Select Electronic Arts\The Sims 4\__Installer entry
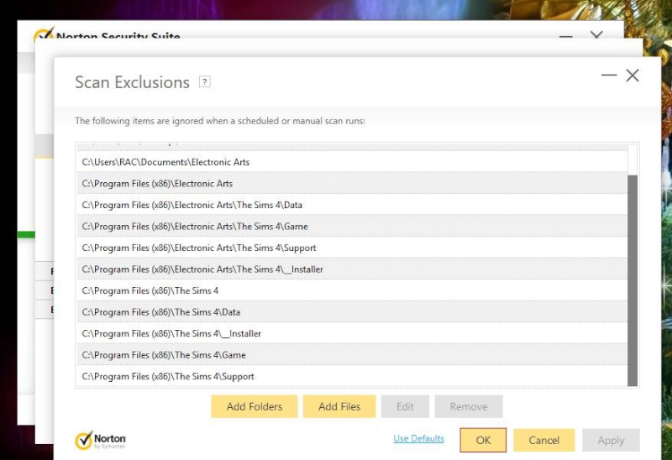The width and height of the screenshot is (672, 460). [x=352, y=269]
